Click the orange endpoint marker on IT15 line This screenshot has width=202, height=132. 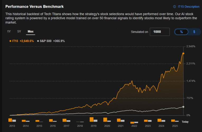click(183, 53)
